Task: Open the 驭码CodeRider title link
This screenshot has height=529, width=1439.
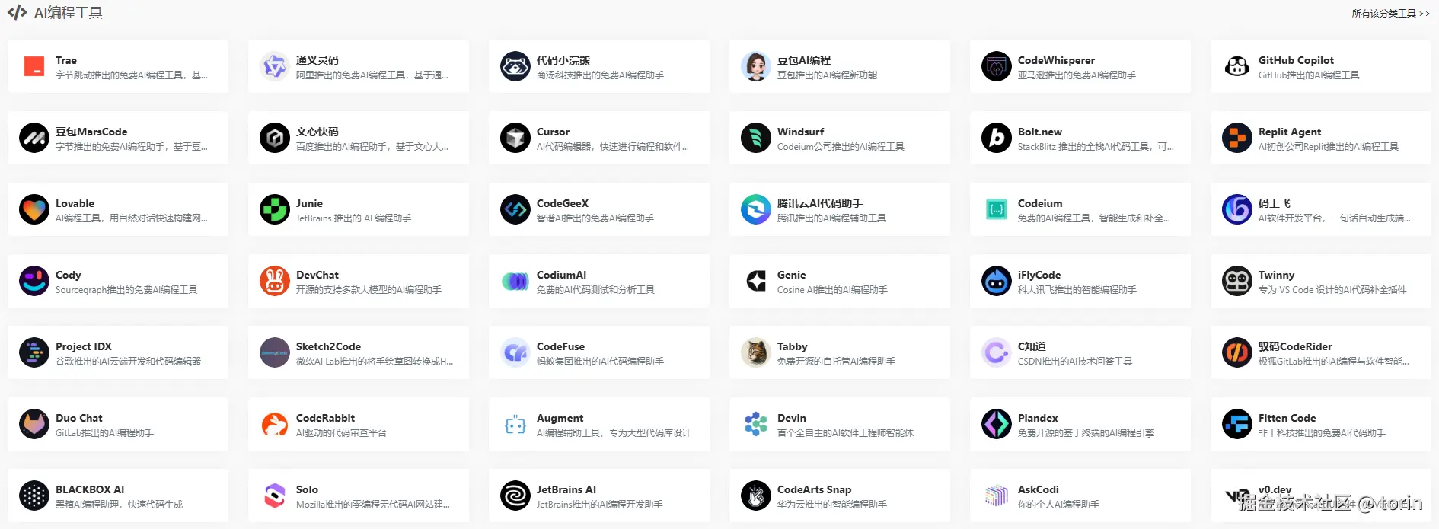Action: tap(1295, 346)
